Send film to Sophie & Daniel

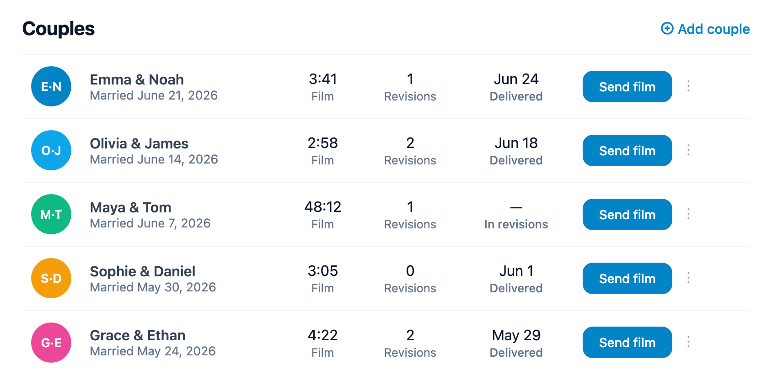coord(627,278)
